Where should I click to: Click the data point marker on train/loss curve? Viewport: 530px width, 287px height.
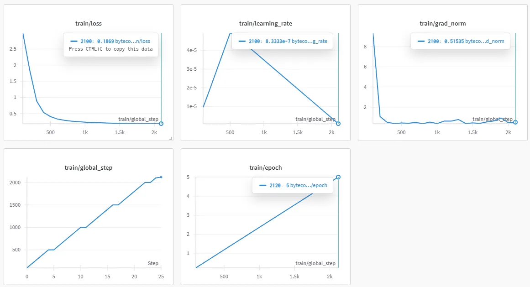161,124
